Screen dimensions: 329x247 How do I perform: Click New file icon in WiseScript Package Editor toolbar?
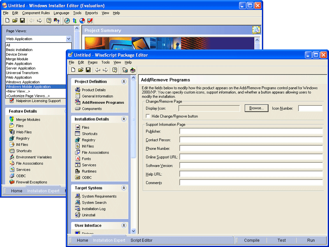coord(73,70)
